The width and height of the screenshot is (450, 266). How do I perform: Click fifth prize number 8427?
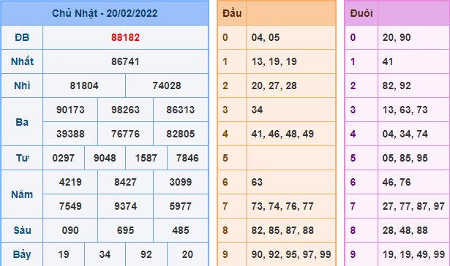125,182
